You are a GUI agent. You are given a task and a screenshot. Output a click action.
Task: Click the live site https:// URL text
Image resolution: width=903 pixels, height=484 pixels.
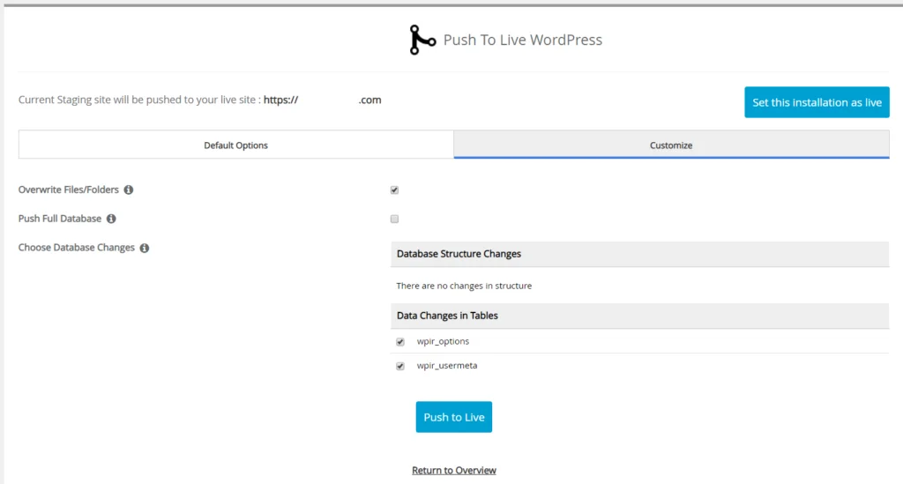point(323,100)
